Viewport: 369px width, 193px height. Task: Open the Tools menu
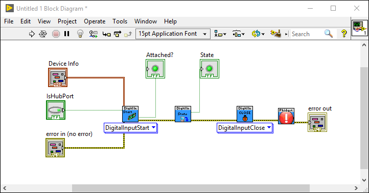coord(120,21)
